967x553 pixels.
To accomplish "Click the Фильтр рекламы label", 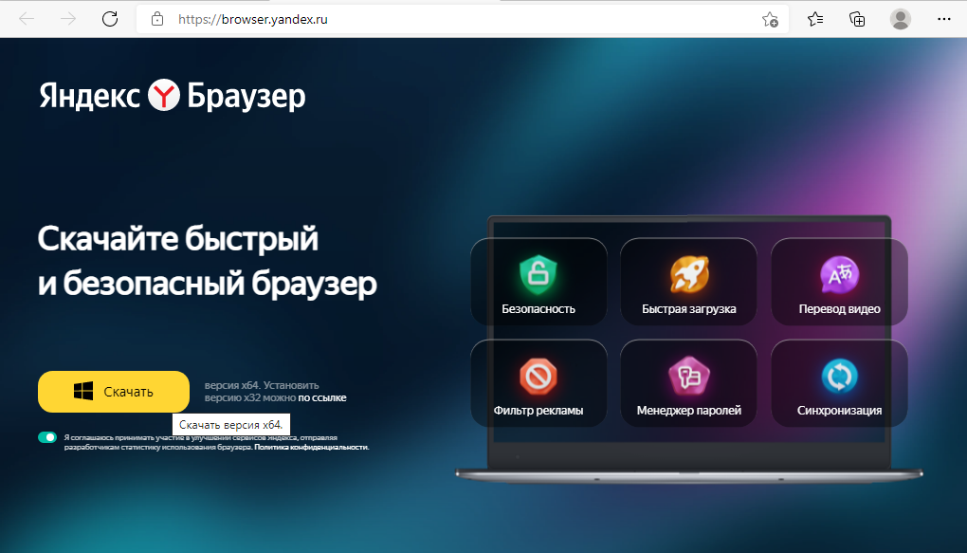I will point(538,411).
